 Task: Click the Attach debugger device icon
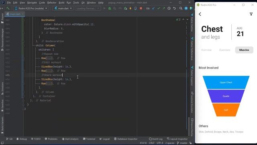pos(136,8)
